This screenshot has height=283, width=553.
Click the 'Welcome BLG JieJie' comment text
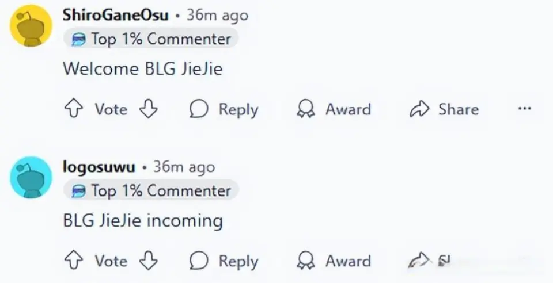tap(142, 69)
